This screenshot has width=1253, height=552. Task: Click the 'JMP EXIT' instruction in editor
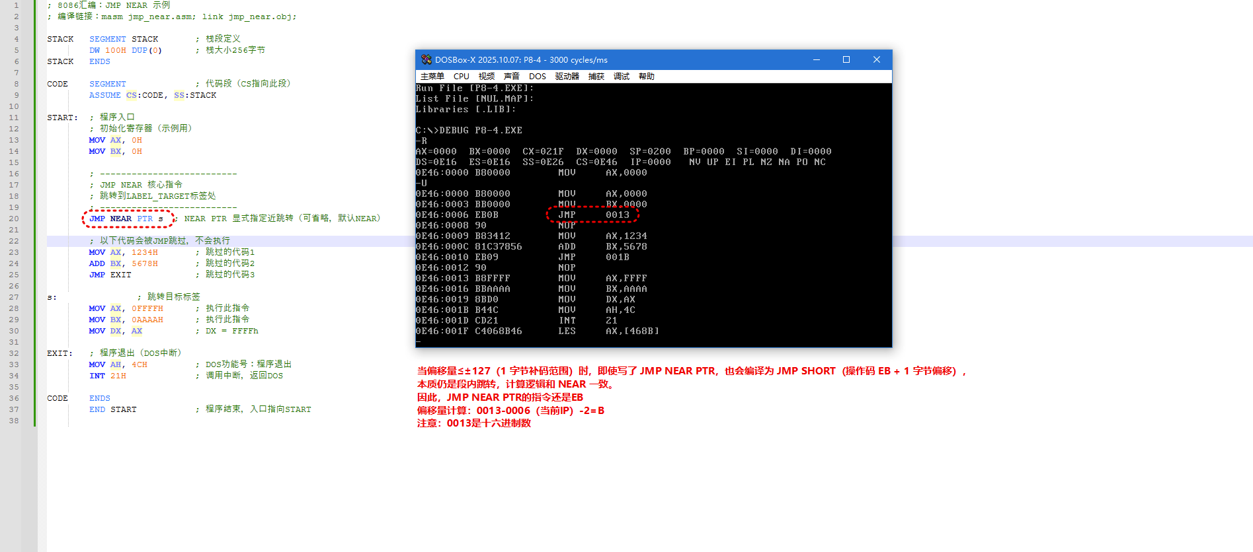[110, 275]
